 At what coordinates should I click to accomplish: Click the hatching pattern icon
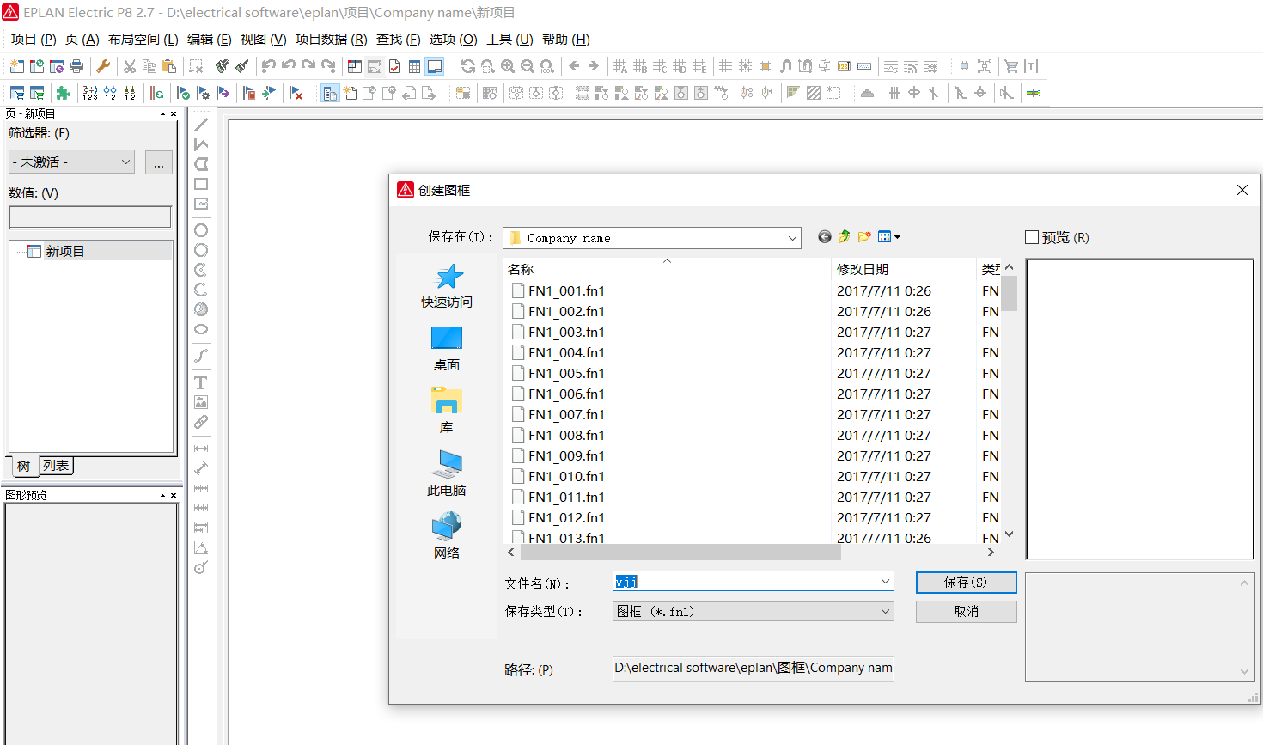pyautogui.click(x=813, y=93)
